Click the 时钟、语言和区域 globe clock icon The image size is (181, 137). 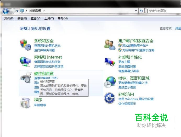(x=110, y=82)
